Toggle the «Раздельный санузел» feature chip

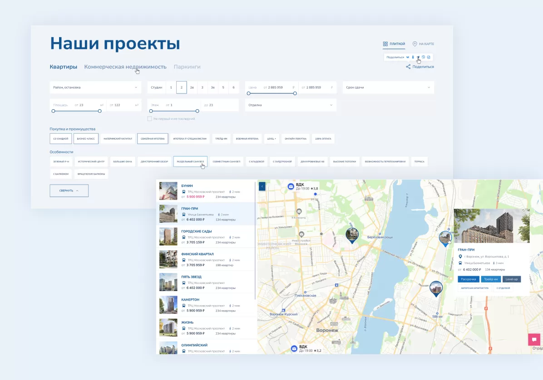pos(191,161)
